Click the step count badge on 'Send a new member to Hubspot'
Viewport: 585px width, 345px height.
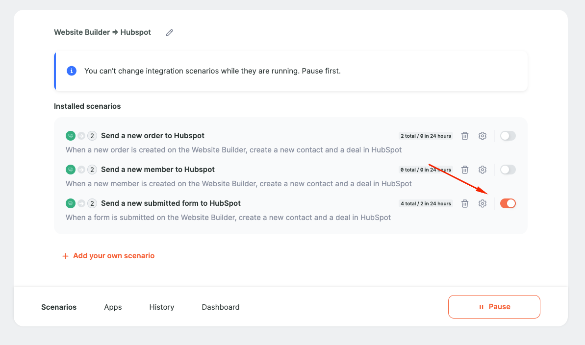(92, 170)
